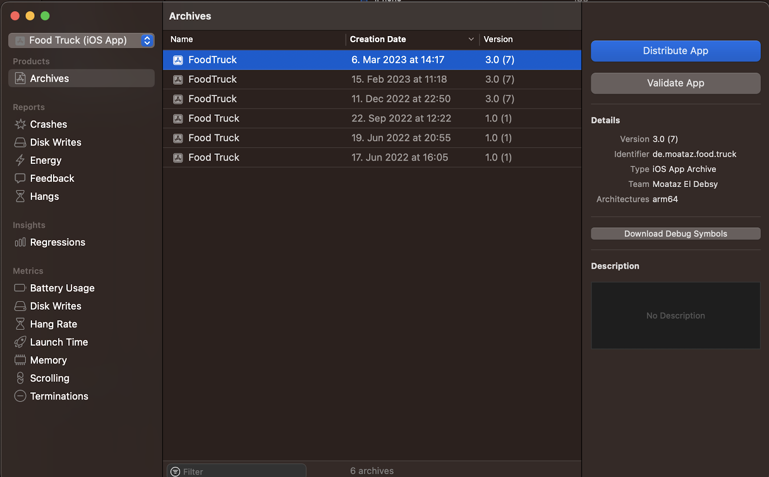
Task: Click Download Debug Symbols button
Action: (676, 234)
